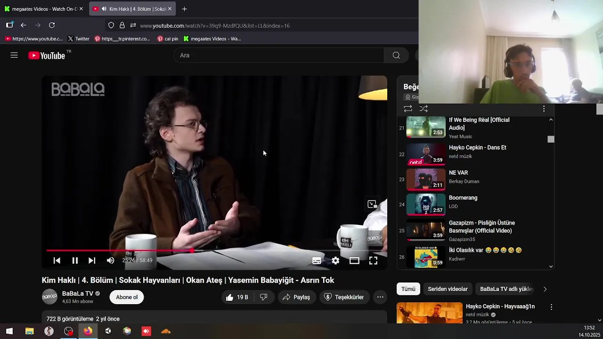Toggle playlist loop icon
Viewport: 603px width, 339px height.
click(x=408, y=109)
